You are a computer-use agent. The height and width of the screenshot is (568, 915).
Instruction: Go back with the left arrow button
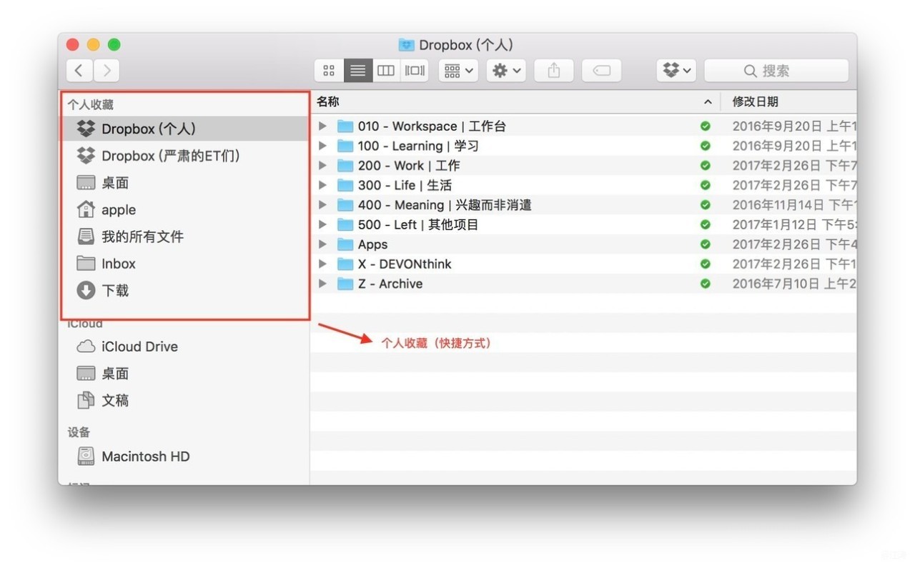79,70
